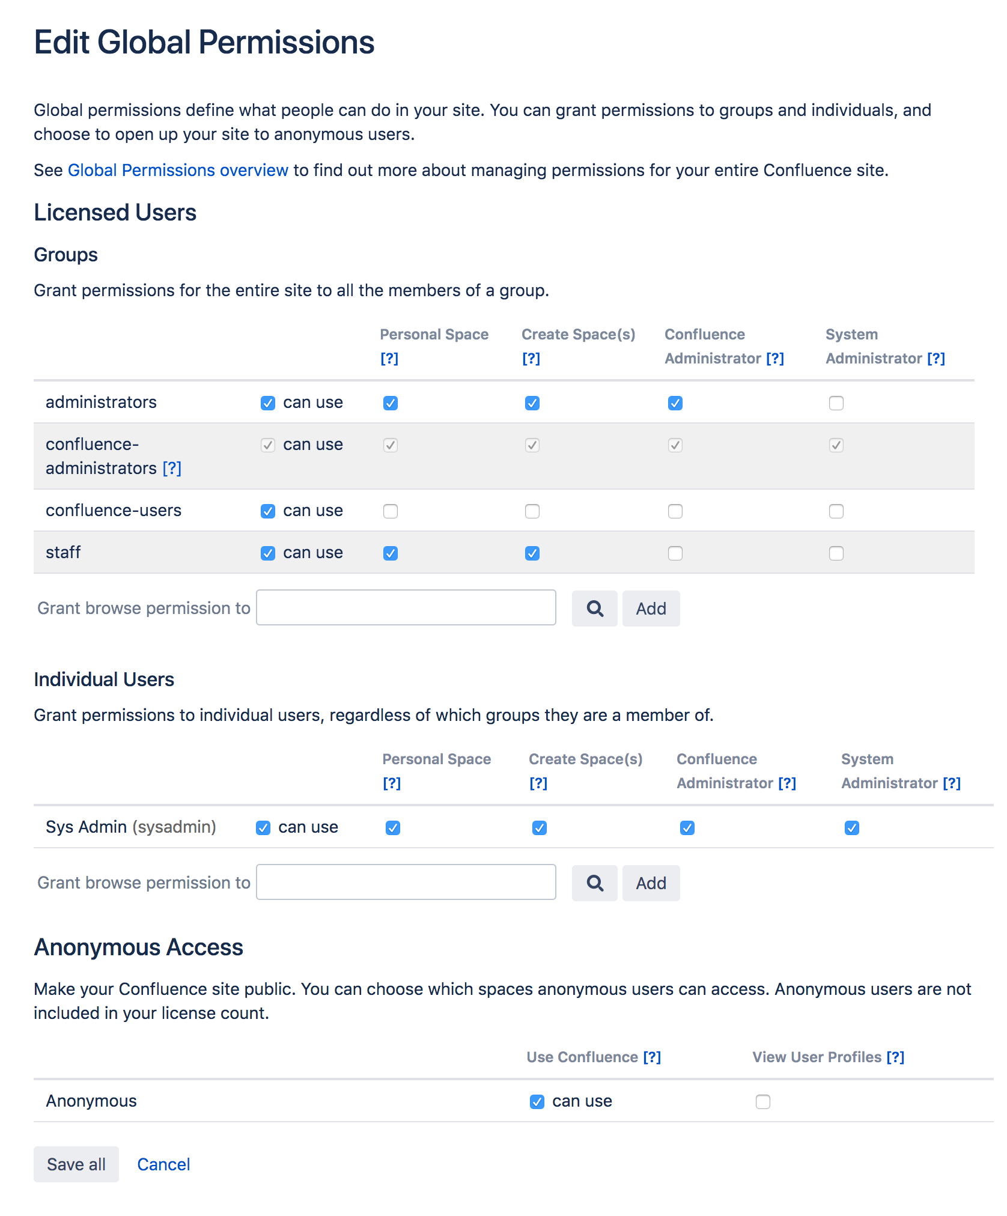The height and width of the screenshot is (1216, 1007).
Task: Click the search icon beside the Groups browse field
Action: click(x=594, y=609)
